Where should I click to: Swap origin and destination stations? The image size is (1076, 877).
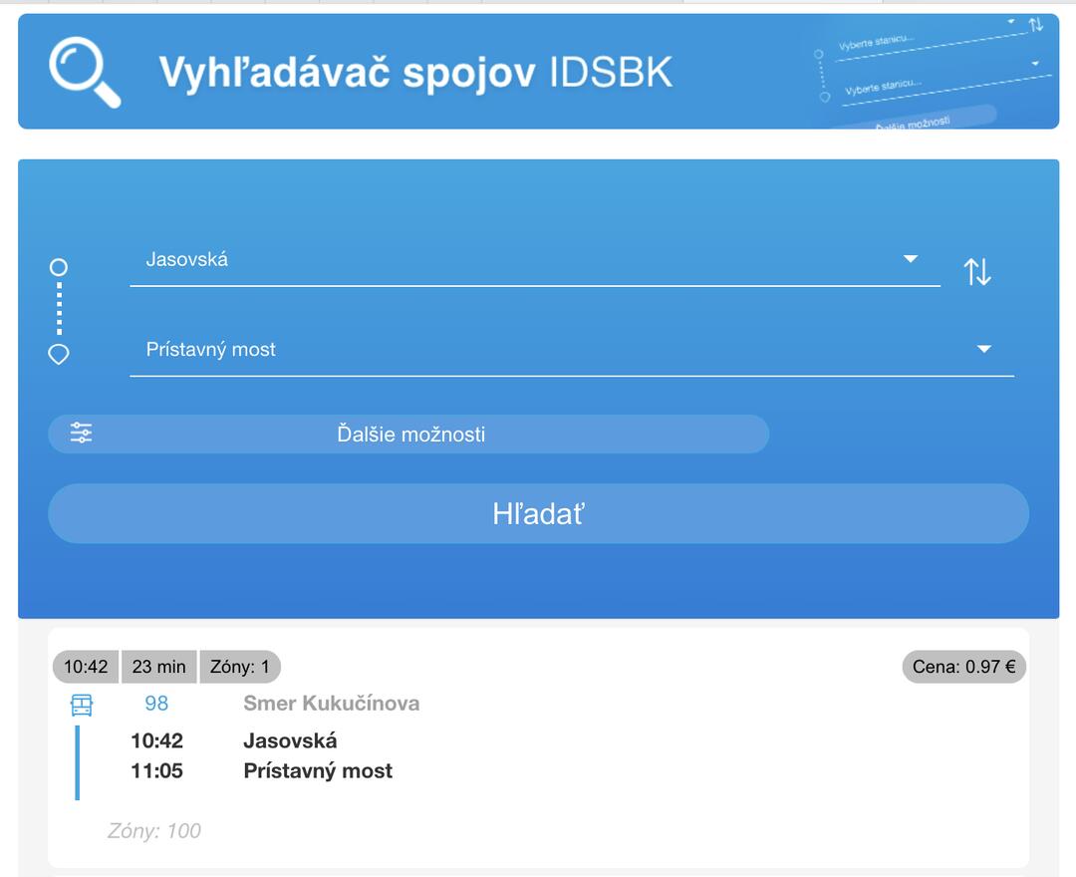pos(977,271)
